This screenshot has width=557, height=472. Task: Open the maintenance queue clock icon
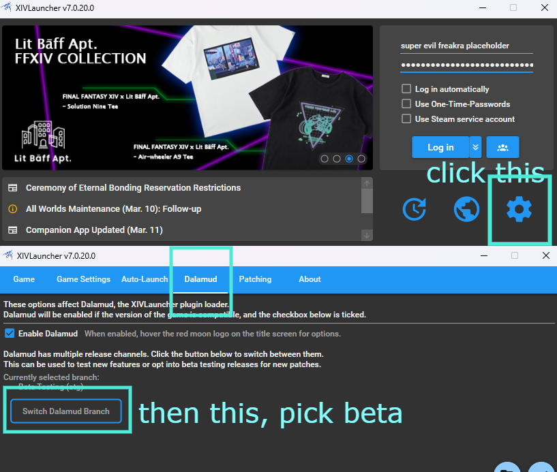[415, 209]
